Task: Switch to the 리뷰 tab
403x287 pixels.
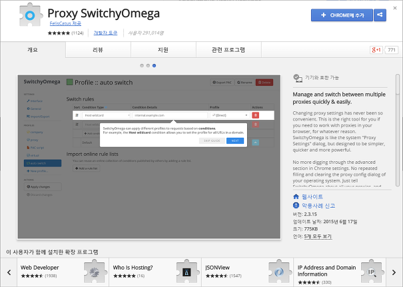Action: (98, 50)
